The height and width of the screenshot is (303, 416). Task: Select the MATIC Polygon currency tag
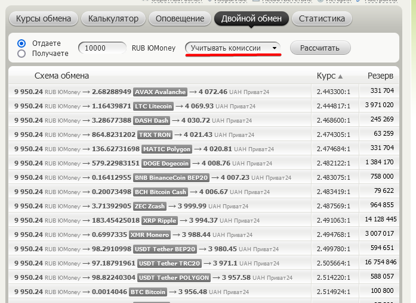(167, 149)
